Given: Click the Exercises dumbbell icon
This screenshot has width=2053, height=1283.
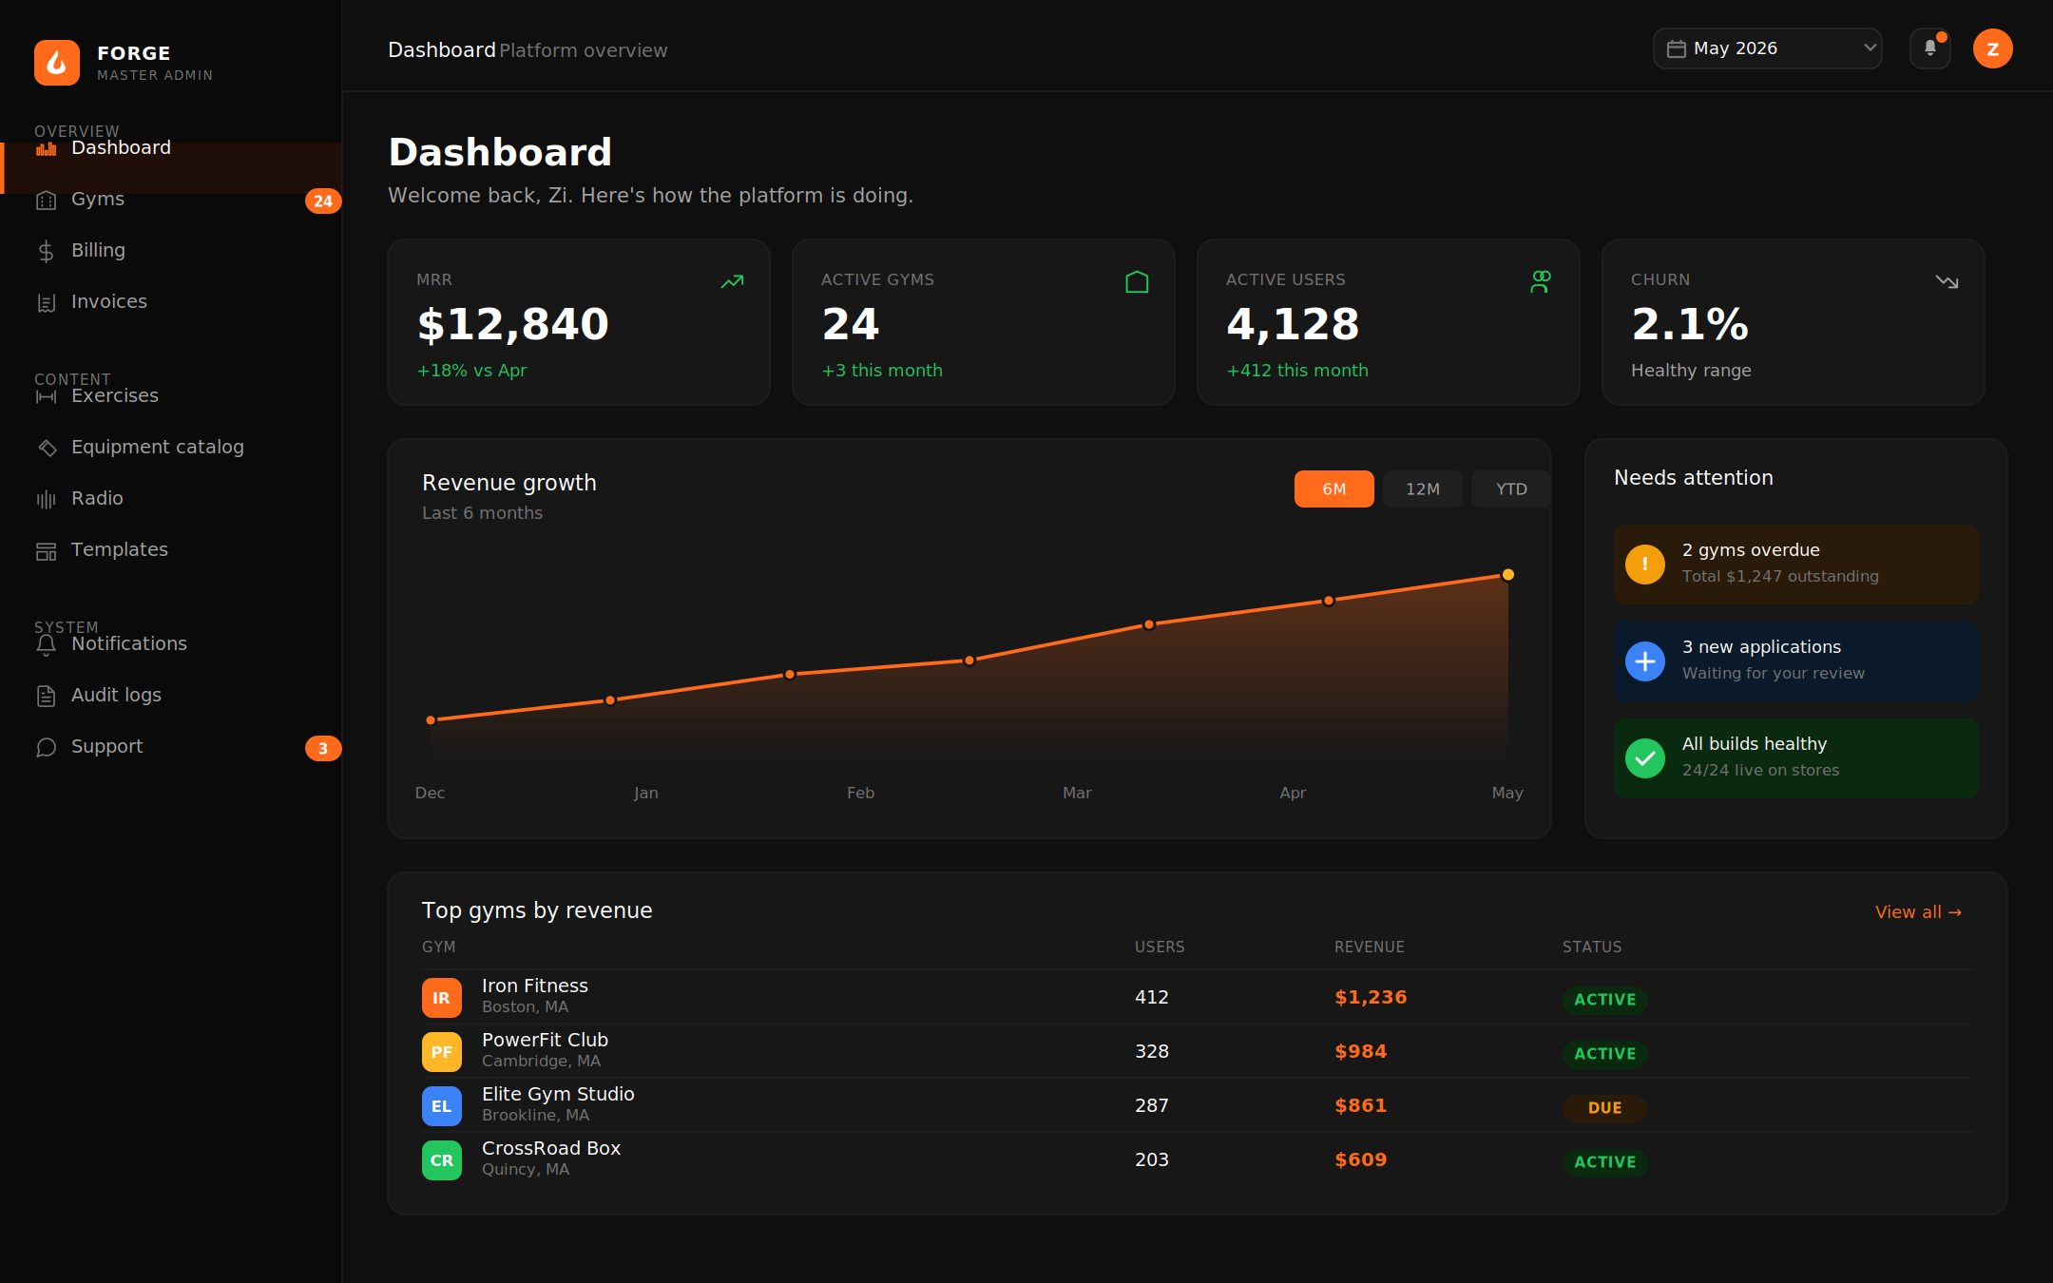Looking at the screenshot, I should [x=46, y=397].
